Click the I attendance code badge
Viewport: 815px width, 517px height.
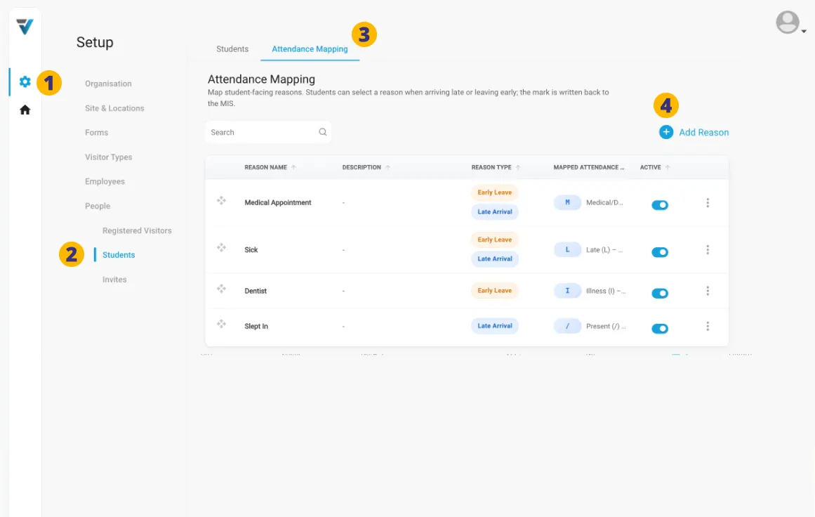pos(567,291)
